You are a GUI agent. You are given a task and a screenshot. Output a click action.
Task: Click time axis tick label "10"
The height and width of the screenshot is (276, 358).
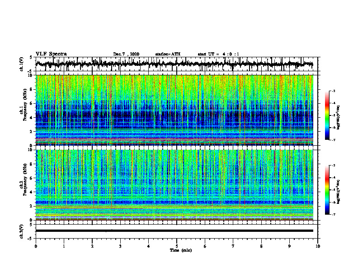[318, 246]
